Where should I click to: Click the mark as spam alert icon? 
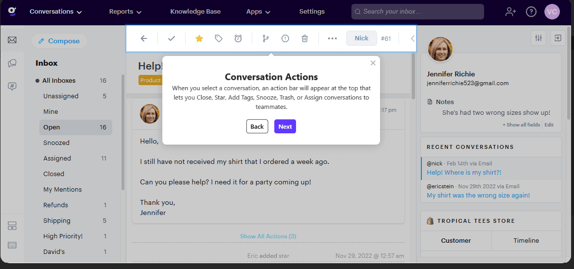click(285, 38)
